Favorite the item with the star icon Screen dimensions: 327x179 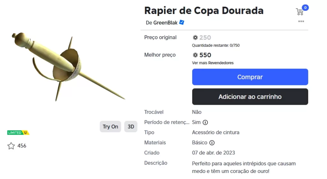[11, 146]
